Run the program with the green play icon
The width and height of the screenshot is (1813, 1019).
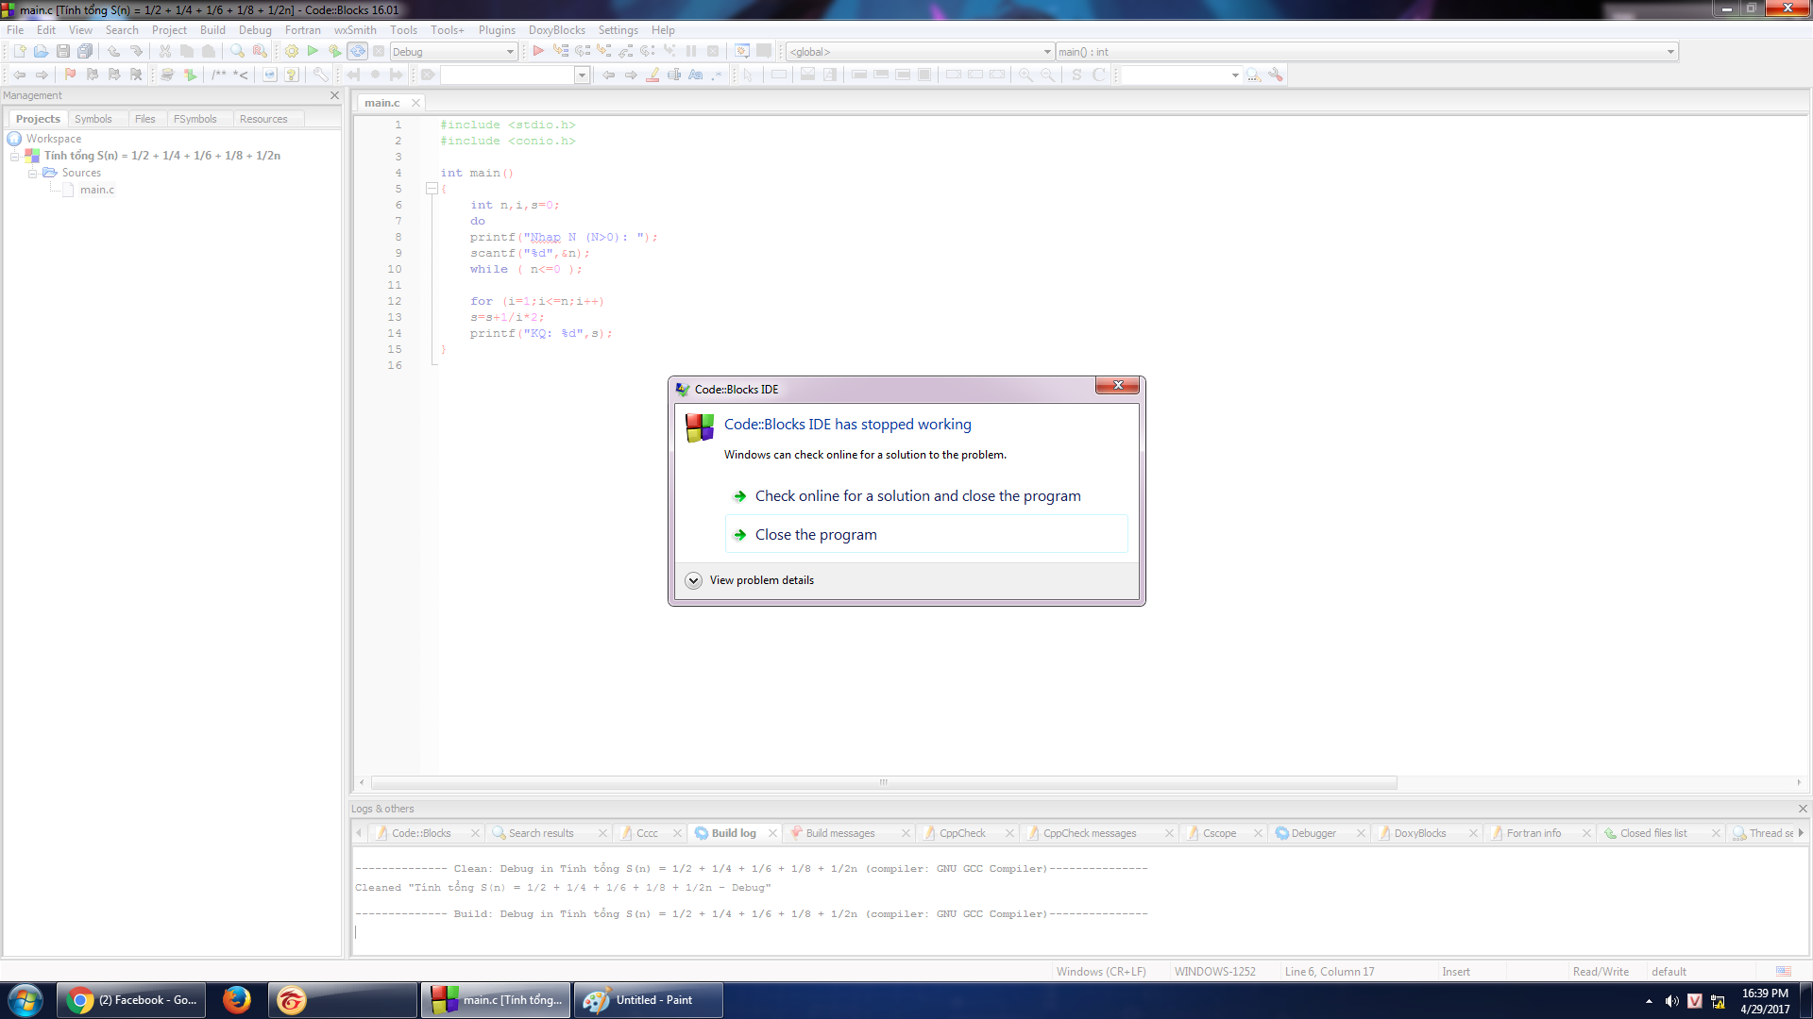313,51
